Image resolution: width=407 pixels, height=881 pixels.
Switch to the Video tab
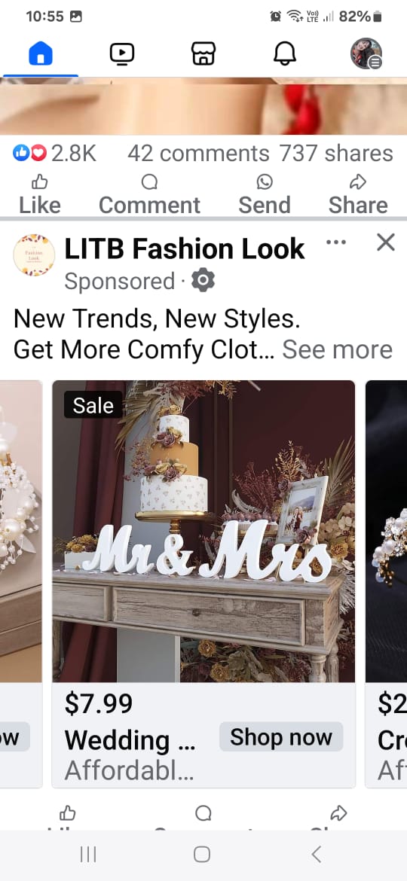(x=121, y=54)
